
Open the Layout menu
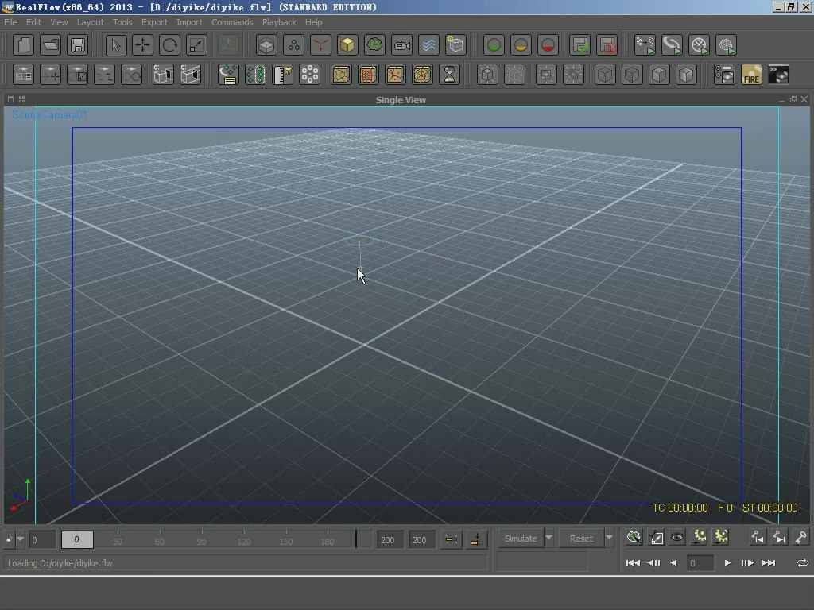(x=91, y=22)
